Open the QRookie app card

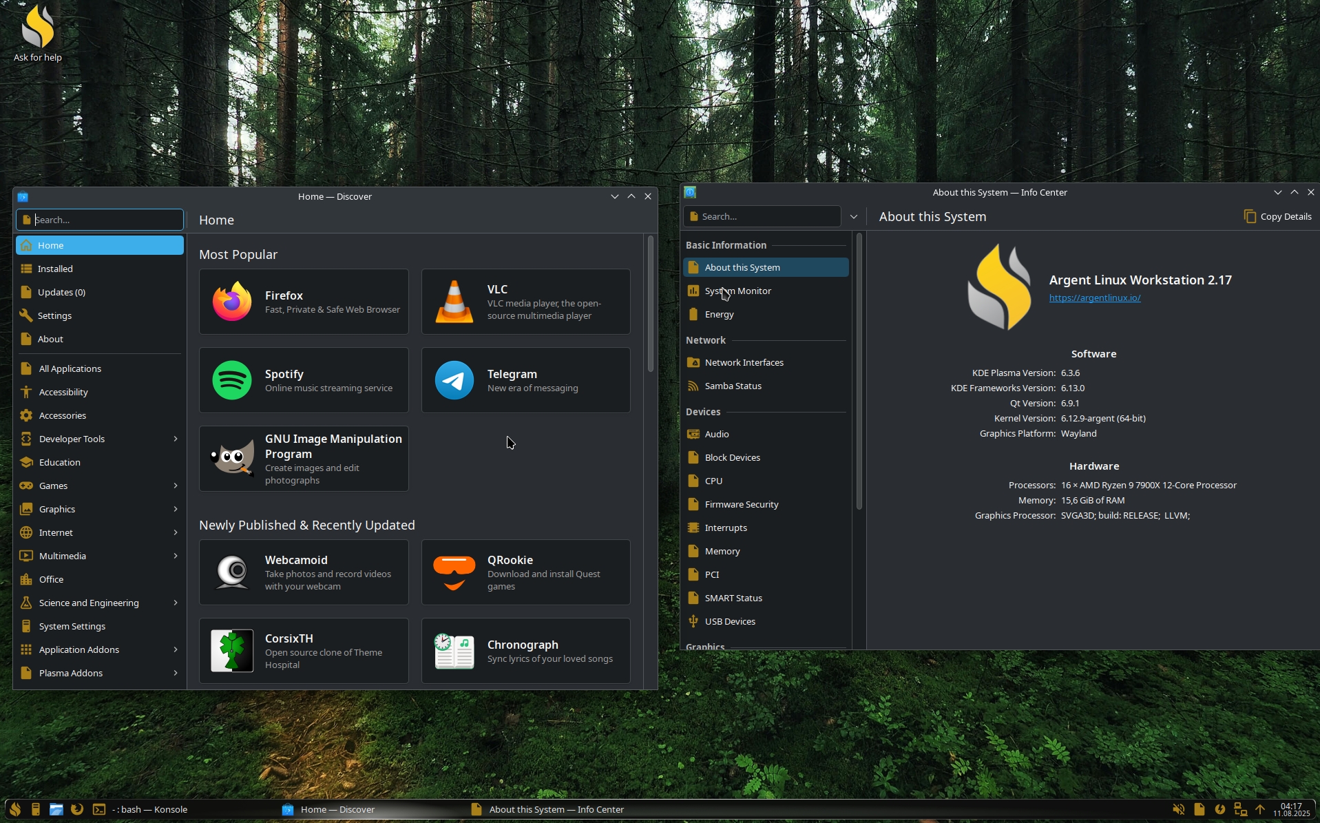click(x=525, y=572)
